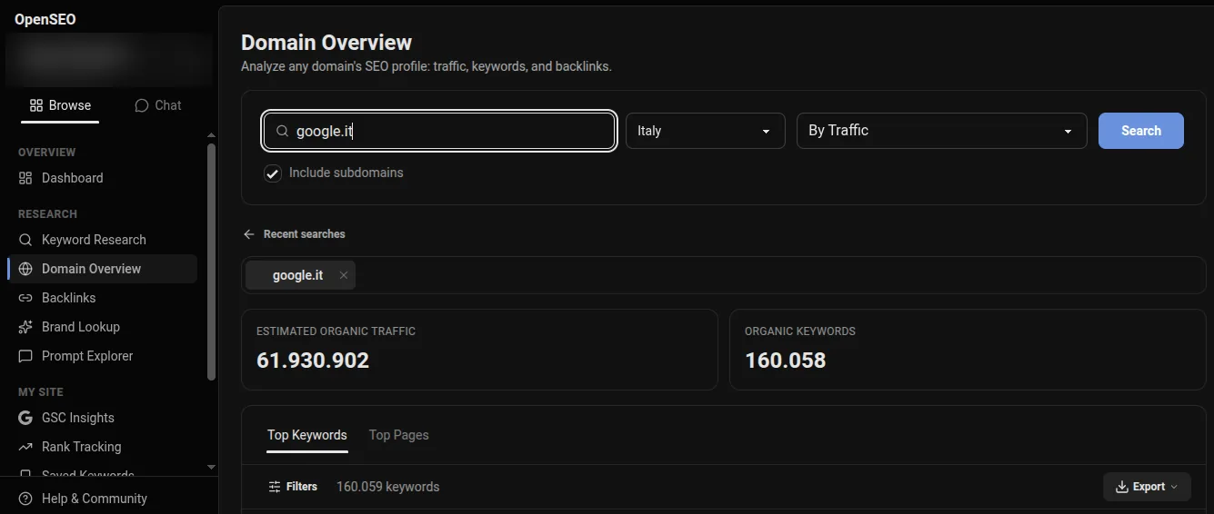Click the magnifier icon in the domain field
1214x514 pixels.
pos(283,131)
